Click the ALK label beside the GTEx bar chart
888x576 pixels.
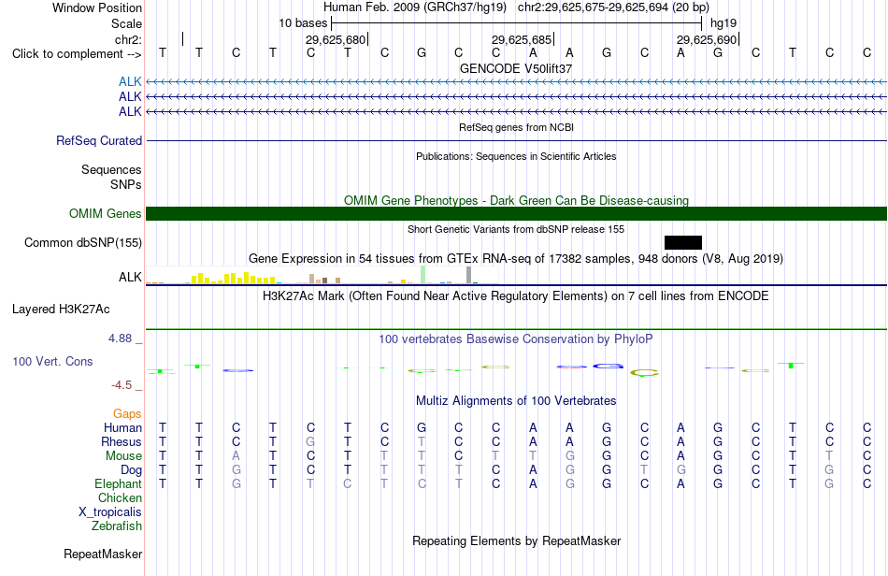point(130,277)
